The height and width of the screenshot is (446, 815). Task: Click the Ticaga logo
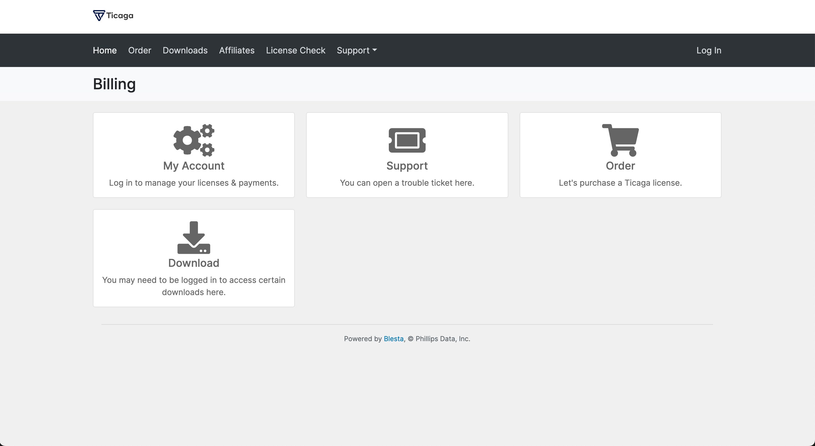click(x=113, y=16)
